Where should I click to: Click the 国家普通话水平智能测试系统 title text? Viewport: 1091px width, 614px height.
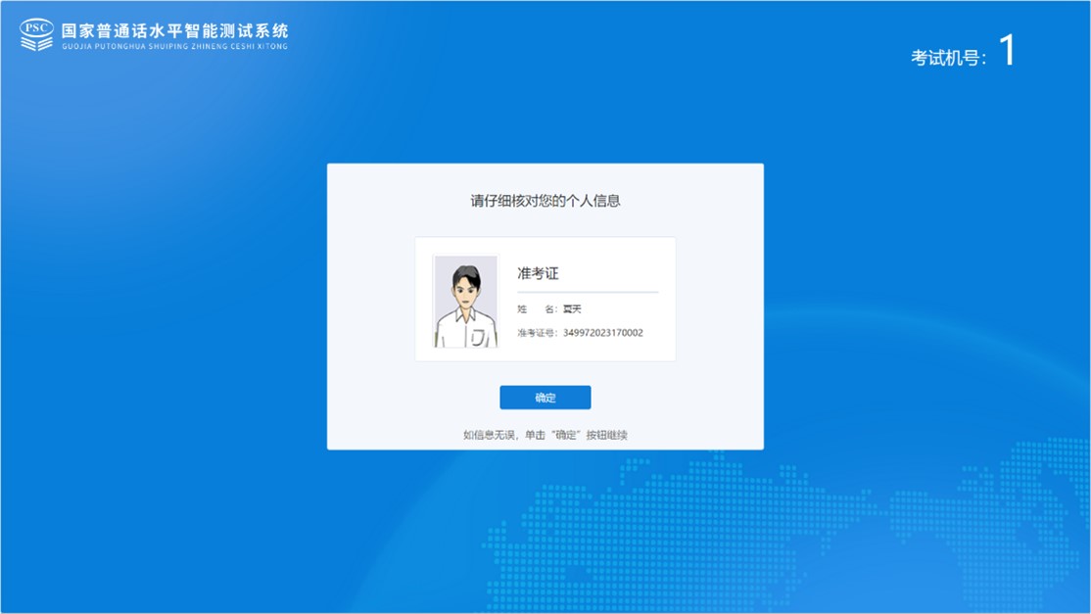[174, 30]
